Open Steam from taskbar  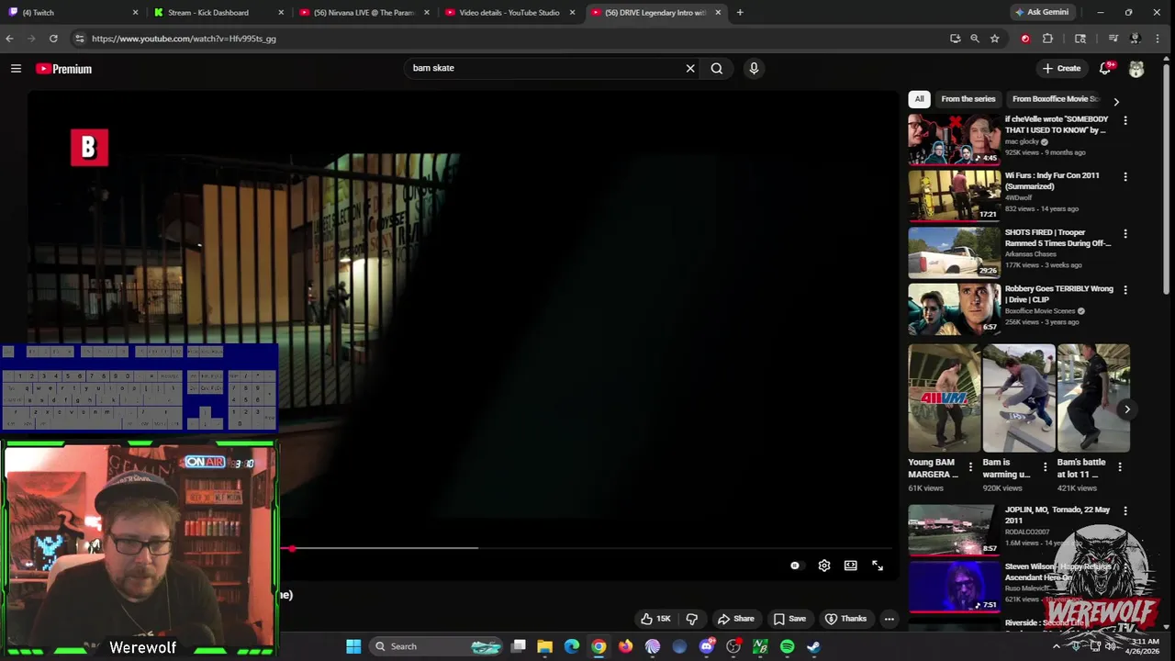pos(813,646)
